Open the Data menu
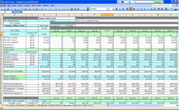 (39, 5)
